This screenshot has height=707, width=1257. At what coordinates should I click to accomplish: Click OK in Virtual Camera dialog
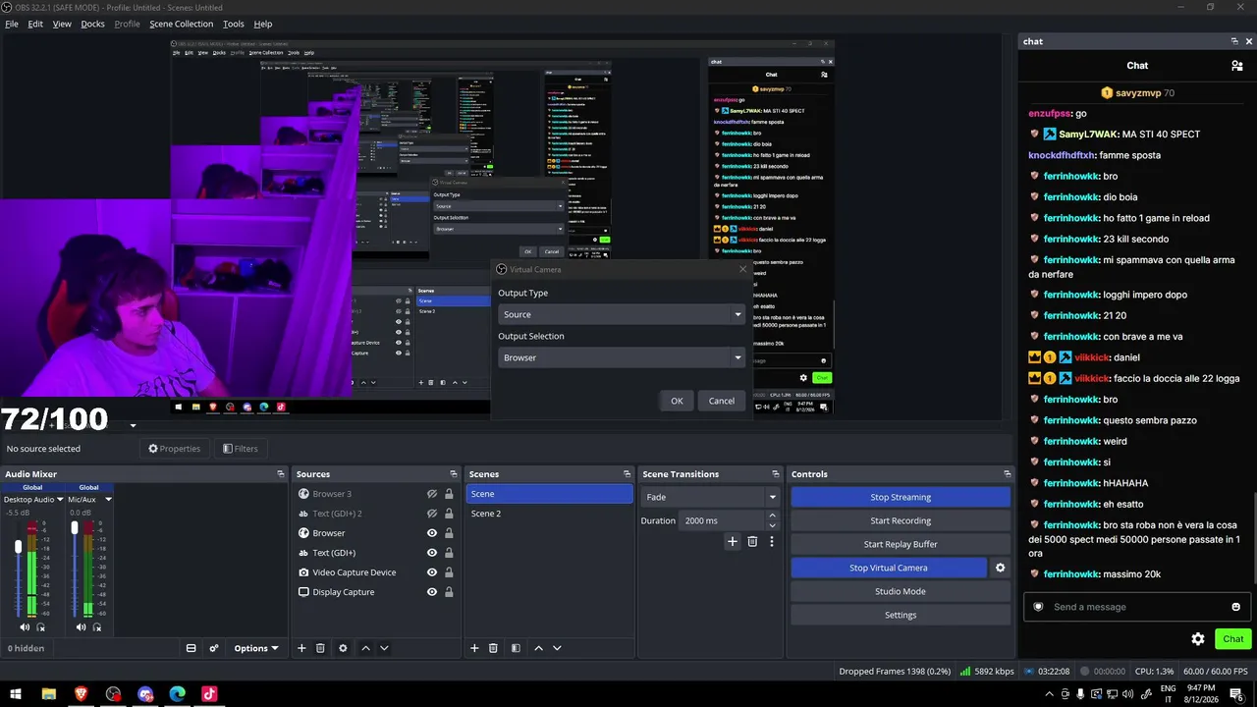[x=677, y=401]
